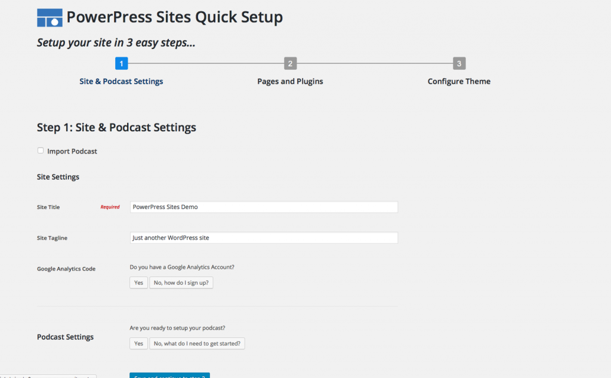This screenshot has width=611, height=378.
Task: Click the Import Podcast label text
Action: 72,151
